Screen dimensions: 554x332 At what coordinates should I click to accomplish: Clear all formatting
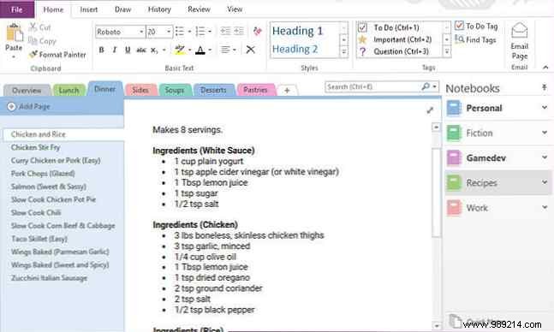258,31
